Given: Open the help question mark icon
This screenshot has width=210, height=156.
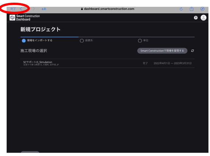Looking at the screenshot, I should click(196, 18).
